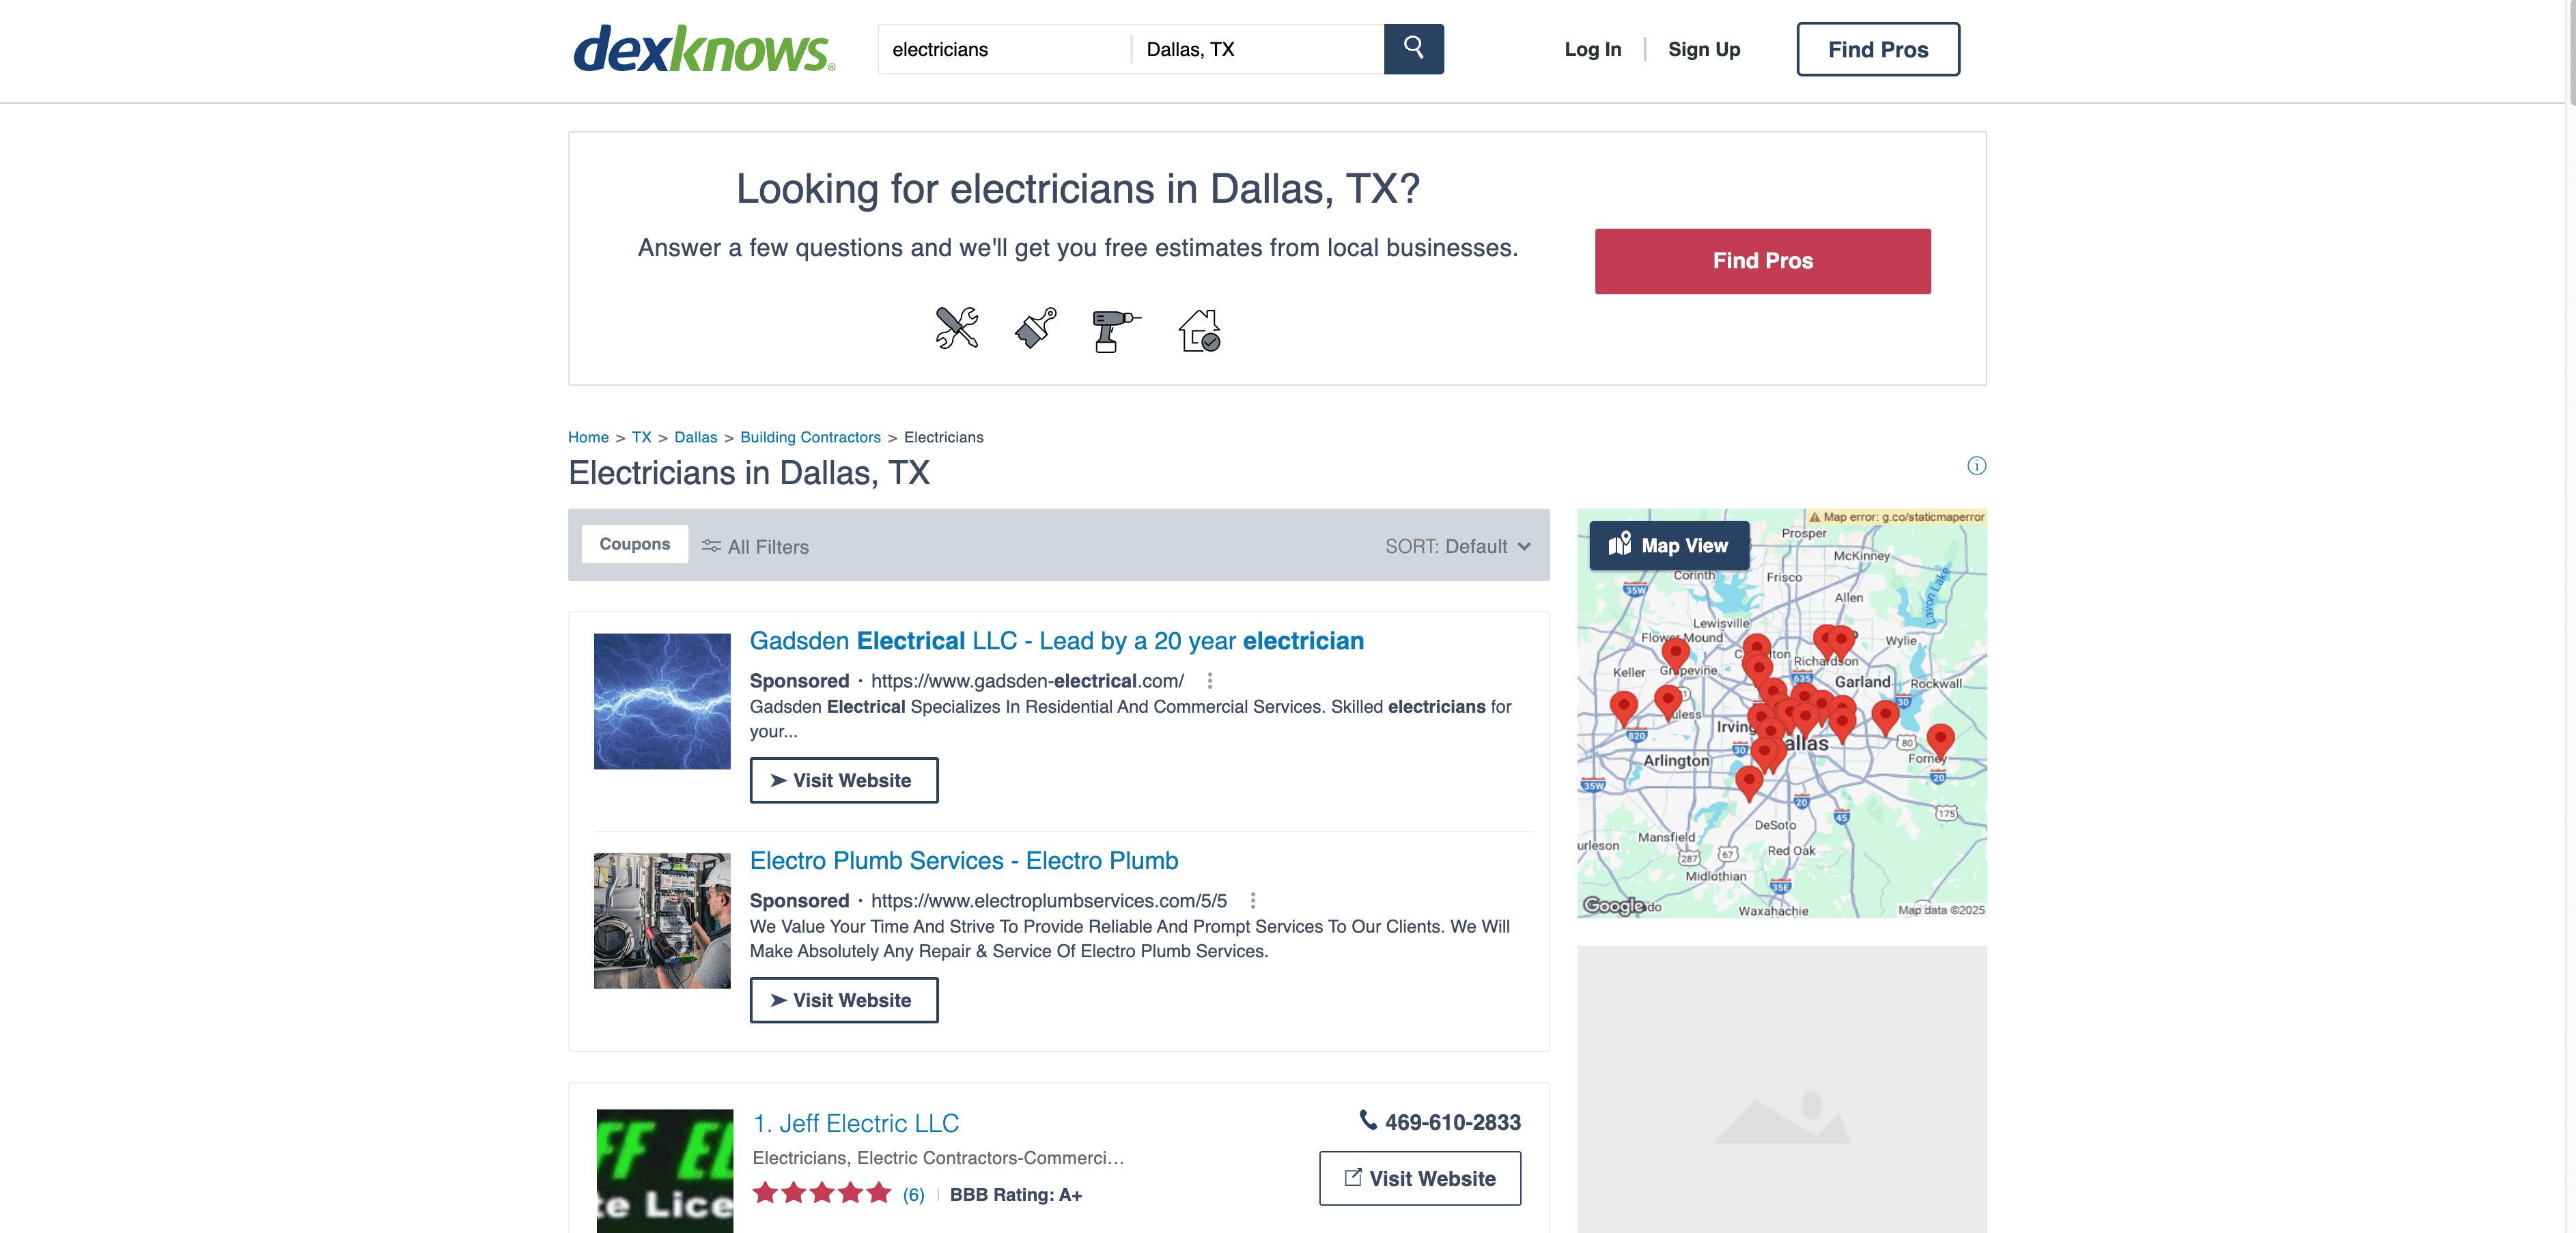Click the search magnifier button

1413,49
